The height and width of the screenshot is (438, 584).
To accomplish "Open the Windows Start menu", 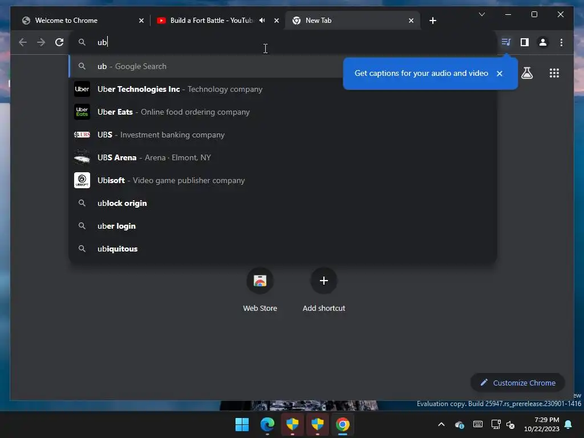I will click(242, 424).
